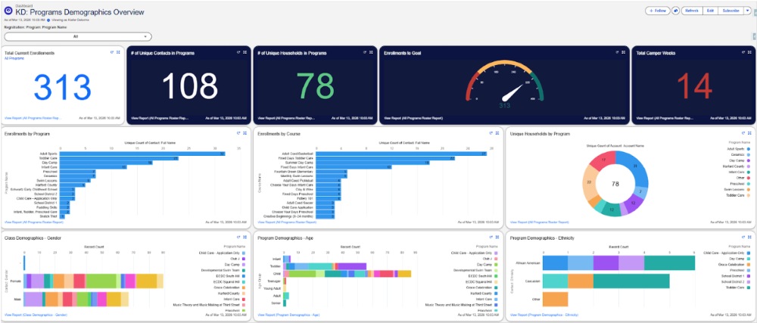Expand Program Demographics - Ethnicity widget
Image resolution: width=757 pixels, height=323 pixels.
point(749,238)
